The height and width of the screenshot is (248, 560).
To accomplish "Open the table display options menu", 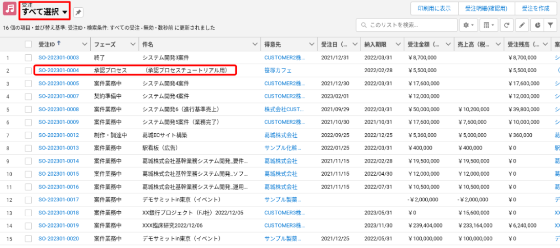I will pyautogui.click(x=488, y=26).
